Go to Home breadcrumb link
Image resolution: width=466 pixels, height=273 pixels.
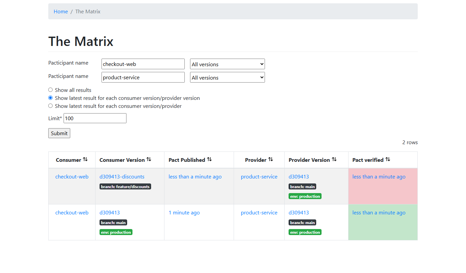pyautogui.click(x=61, y=11)
